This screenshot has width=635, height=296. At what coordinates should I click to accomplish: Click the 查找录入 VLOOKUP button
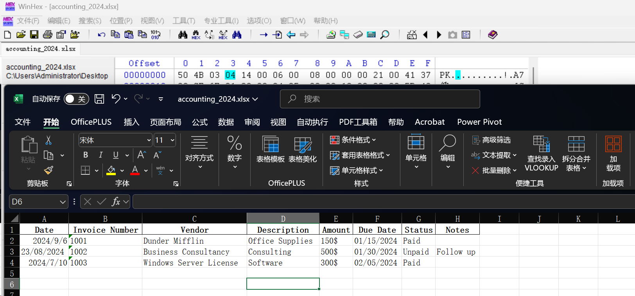(541, 153)
